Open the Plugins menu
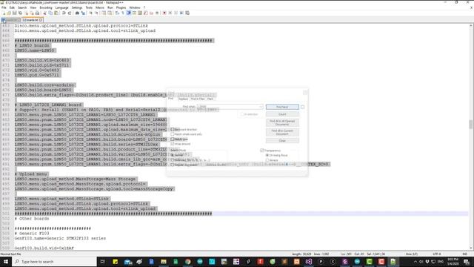Viewport: 474px width, 267px height. click(121, 7)
